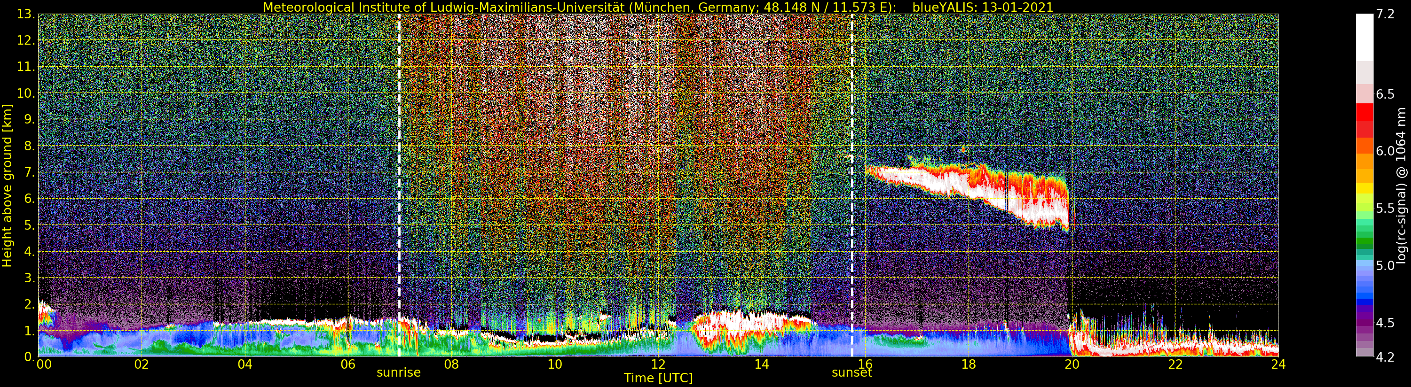Click the 06 tick on the time axis
The image size is (1411, 387).
(348, 364)
